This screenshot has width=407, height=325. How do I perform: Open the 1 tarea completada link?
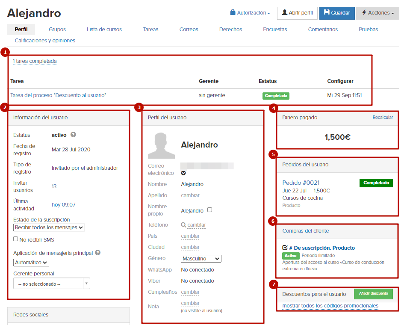(x=35, y=61)
